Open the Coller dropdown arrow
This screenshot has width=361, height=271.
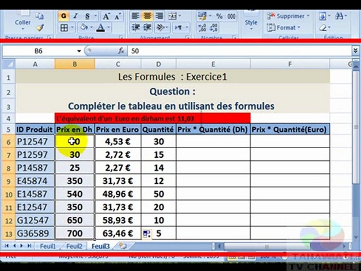[23, 29]
